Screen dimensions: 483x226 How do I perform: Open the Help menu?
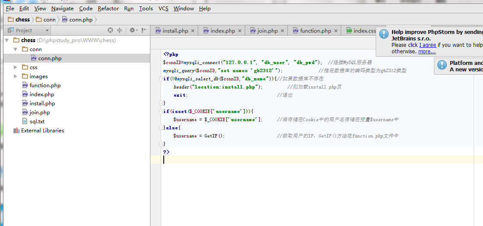coord(205,9)
